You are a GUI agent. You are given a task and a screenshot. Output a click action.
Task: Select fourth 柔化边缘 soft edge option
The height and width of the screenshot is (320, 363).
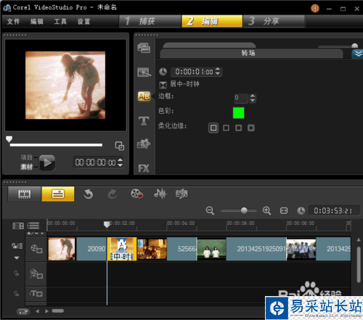click(x=251, y=128)
